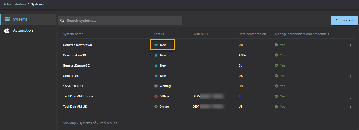
Task: Open the kebab menu for GenetecAsiaSC row
Action: coord(350,56)
